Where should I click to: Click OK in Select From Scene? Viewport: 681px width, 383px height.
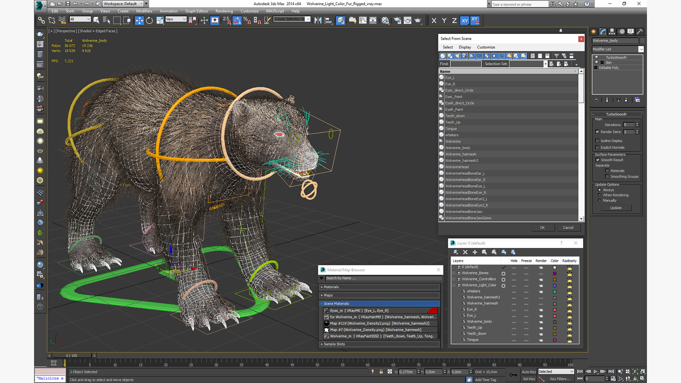[542, 228]
